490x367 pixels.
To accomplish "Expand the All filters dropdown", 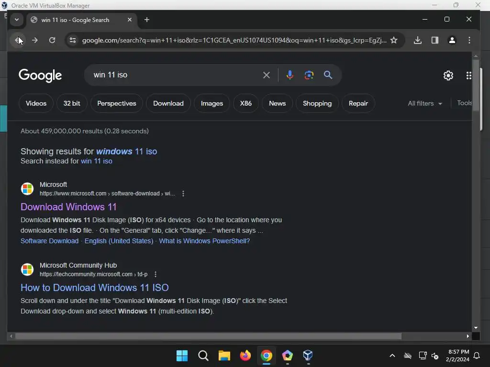I will coord(425,103).
